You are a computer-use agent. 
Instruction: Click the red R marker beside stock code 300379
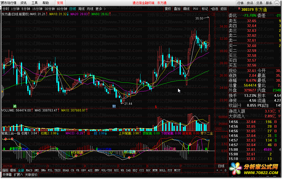tap(239, 9)
